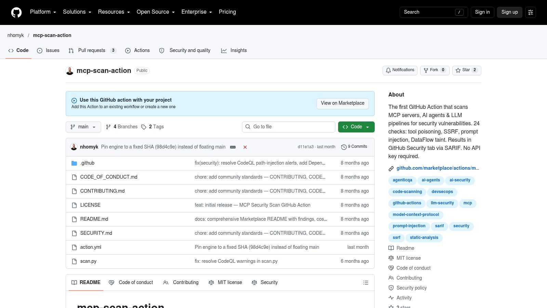547x308 pixels.
Task: Click the commit history clock icon
Action: [344, 147]
